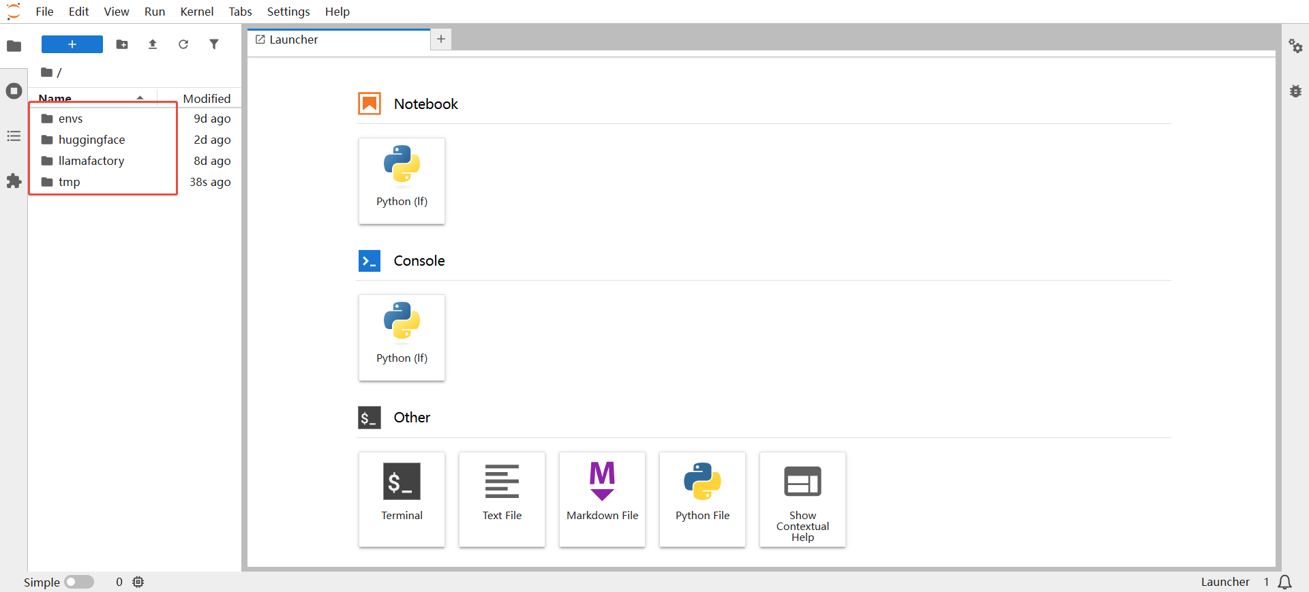The image size is (1309, 592).
Task: Refresh the file browser list
Action: (x=183, y=44)
